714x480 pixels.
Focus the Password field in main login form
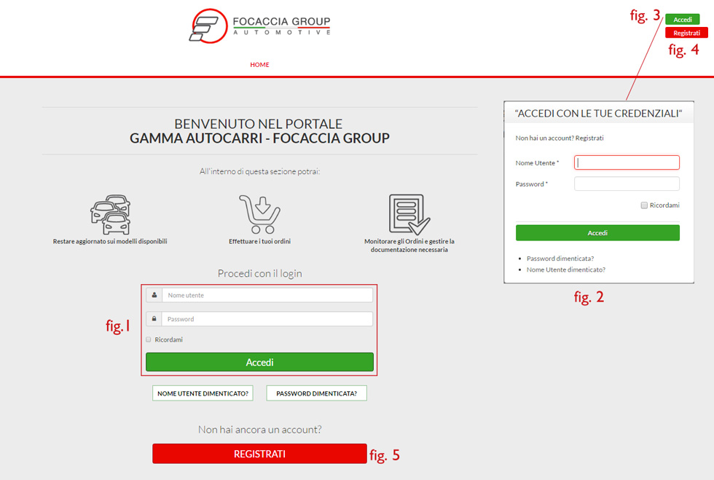pos(267,319)
